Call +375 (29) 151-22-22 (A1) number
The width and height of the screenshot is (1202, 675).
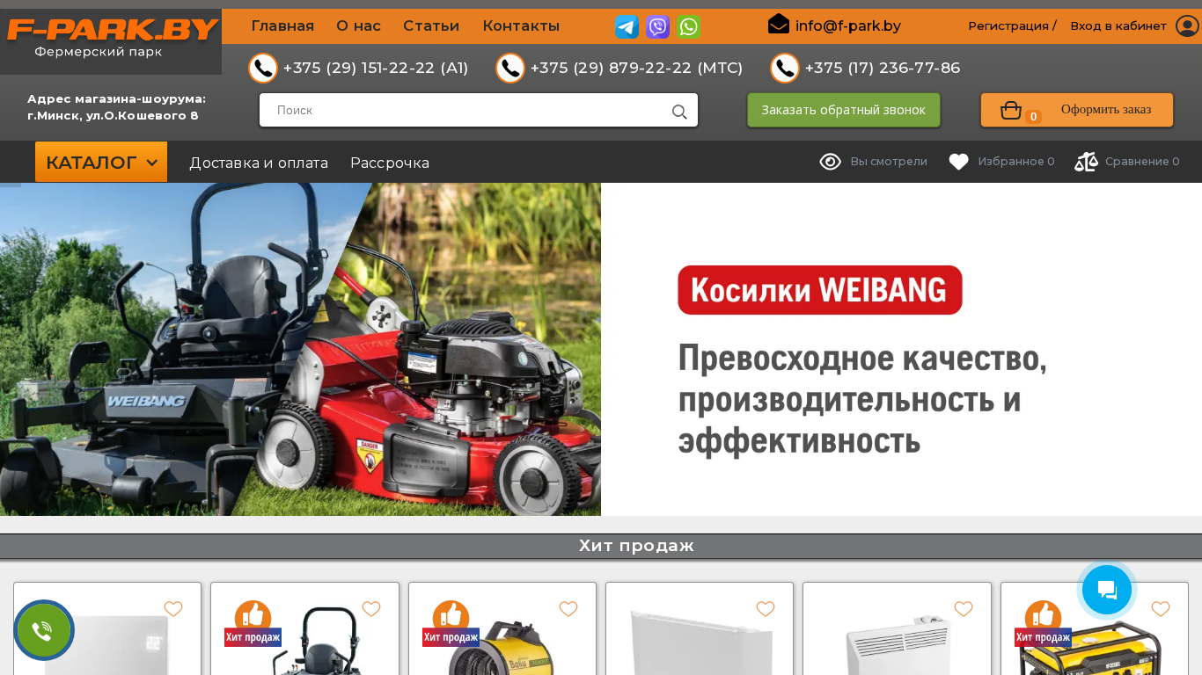(376, 68)
